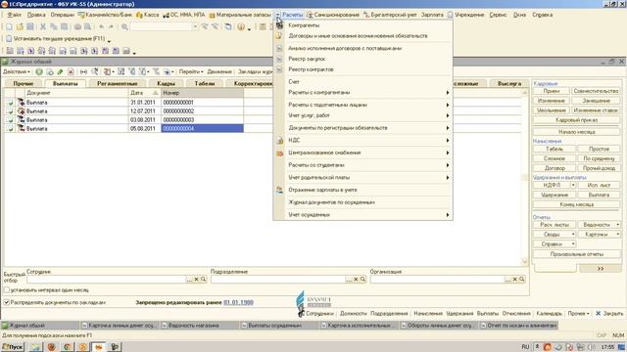Viewport: 627px width, 352px height.
Task: Toggle 'установить интервал один месяц' checkbox
Action: tap(7, 290)
